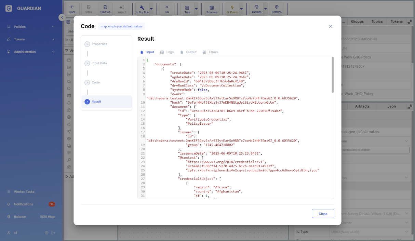Click the Close button in dialog
The width and height of the screenshot is (415, 241).
[323, 214]
